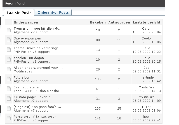Click date 06.03.2009 22:41

coord(147,120)
